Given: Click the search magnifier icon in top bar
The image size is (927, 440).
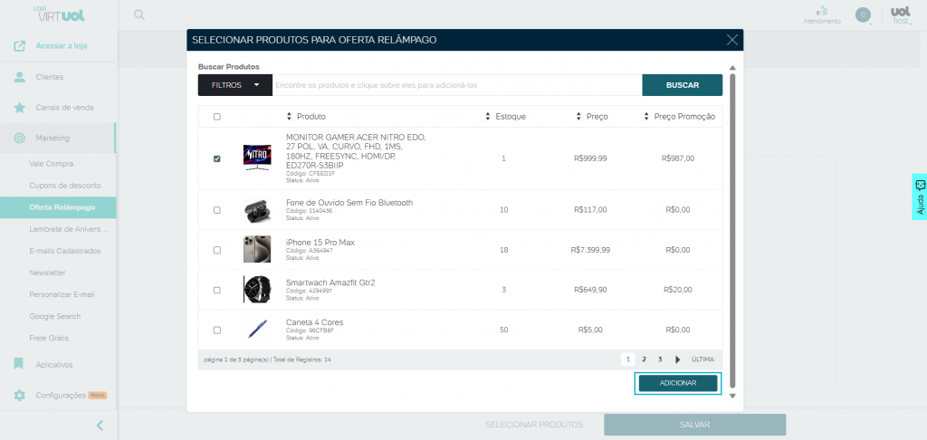Looking at the screenshot, I should [x=139, y=14].
